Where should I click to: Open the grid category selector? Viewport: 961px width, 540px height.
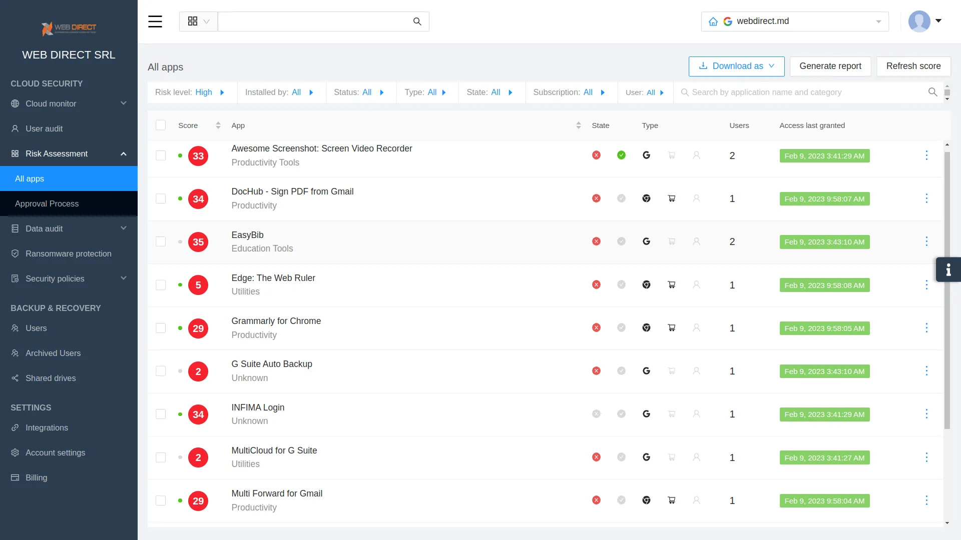(x=198, y=21)
